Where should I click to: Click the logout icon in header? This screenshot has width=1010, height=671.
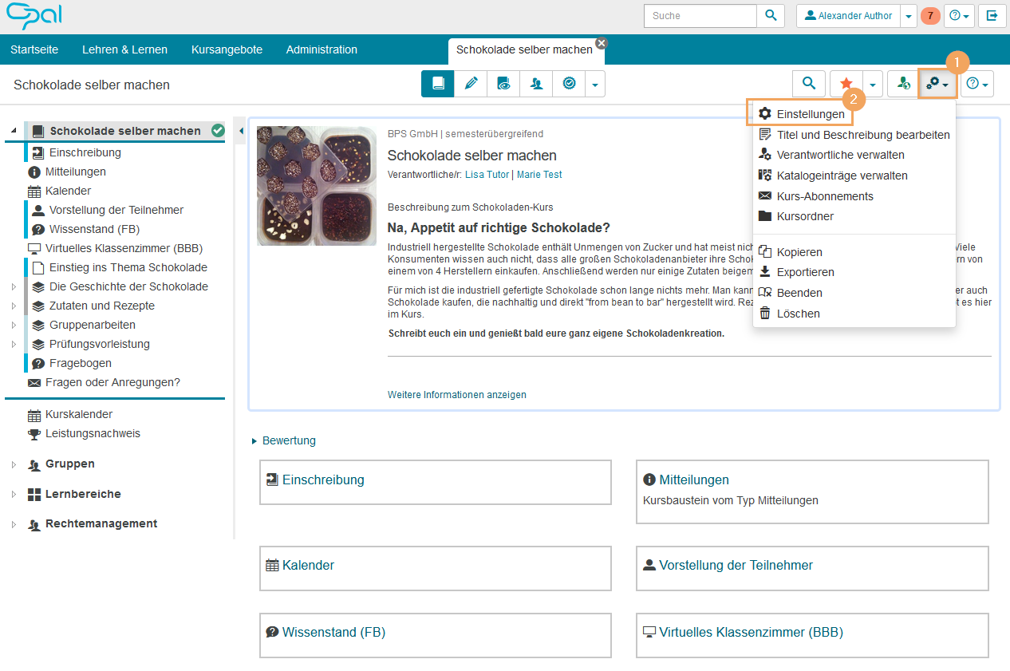tap(992, 15)
